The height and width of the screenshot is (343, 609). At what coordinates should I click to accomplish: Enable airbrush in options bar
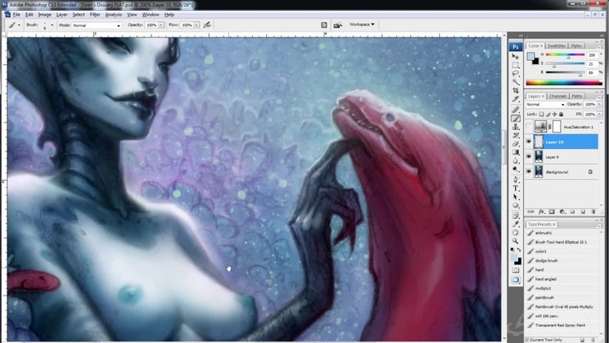click(207, 25)
